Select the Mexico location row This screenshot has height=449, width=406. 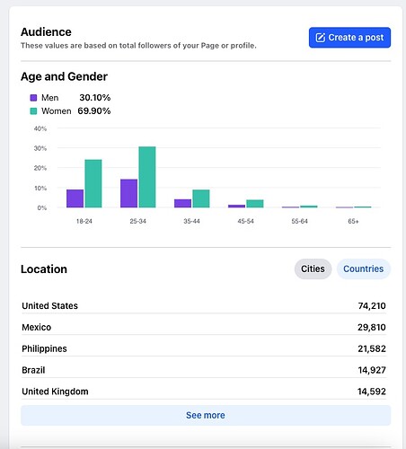(x=204, y=327)
